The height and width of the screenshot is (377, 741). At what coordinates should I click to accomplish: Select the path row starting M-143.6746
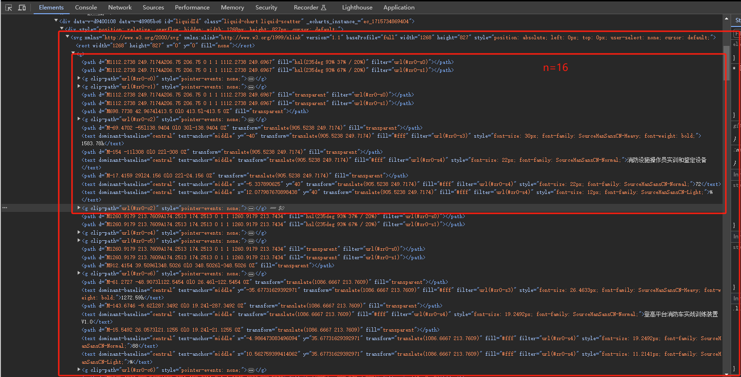(x=262, y=306)
